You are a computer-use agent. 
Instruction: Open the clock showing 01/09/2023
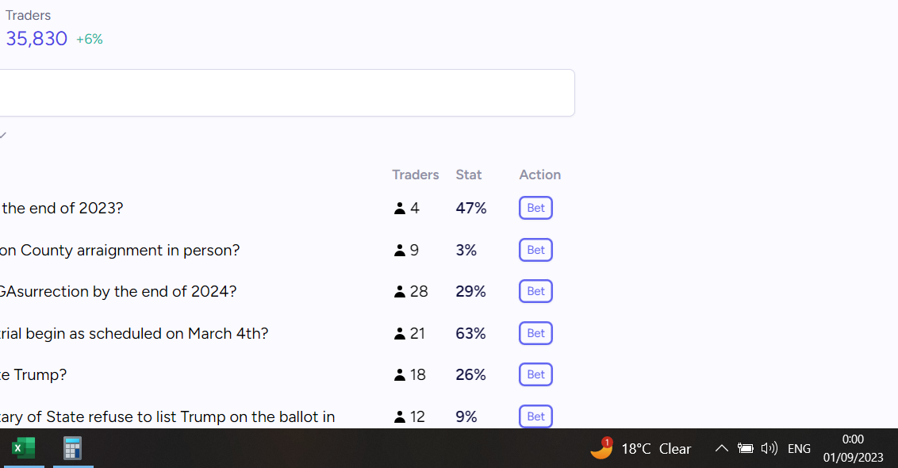854,448
